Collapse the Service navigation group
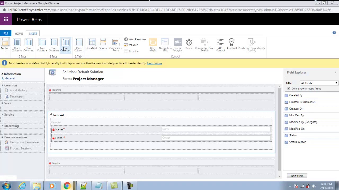Screen dimensions: 339x190 [x=2, y=115]
